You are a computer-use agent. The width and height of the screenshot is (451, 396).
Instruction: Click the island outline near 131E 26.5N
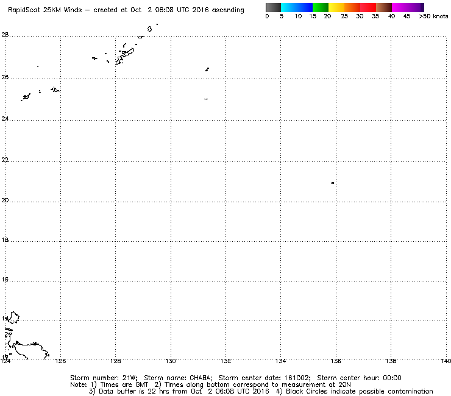[x=207, y=69]
